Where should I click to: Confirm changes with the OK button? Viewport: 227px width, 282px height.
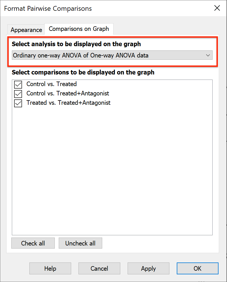(197, 268)
